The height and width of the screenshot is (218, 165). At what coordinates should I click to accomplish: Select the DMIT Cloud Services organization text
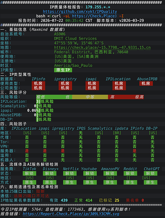click(x=75, y=38)
